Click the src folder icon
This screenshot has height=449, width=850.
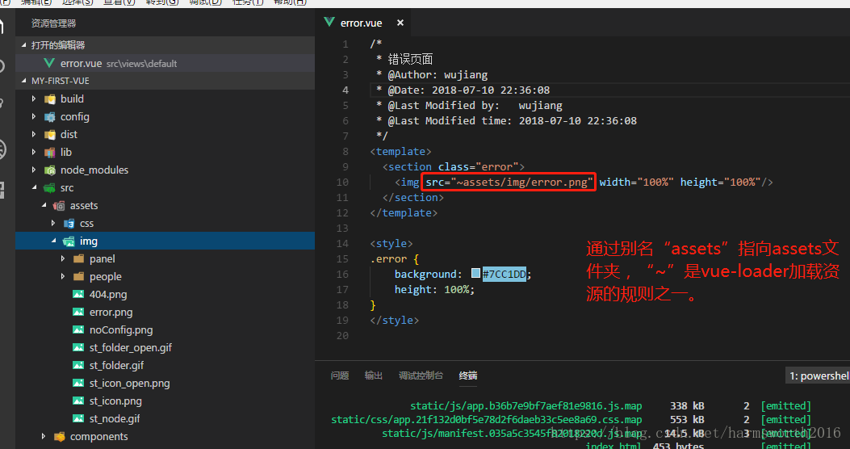point(50,188)
